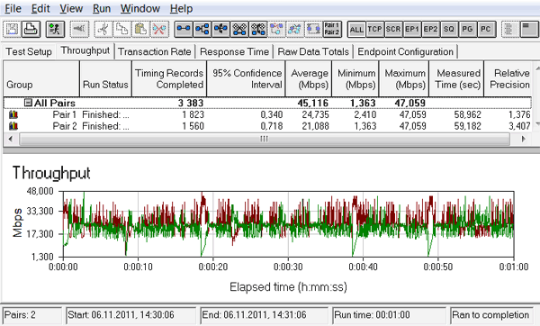Toggle the EP1 filter button

(412, 30)
